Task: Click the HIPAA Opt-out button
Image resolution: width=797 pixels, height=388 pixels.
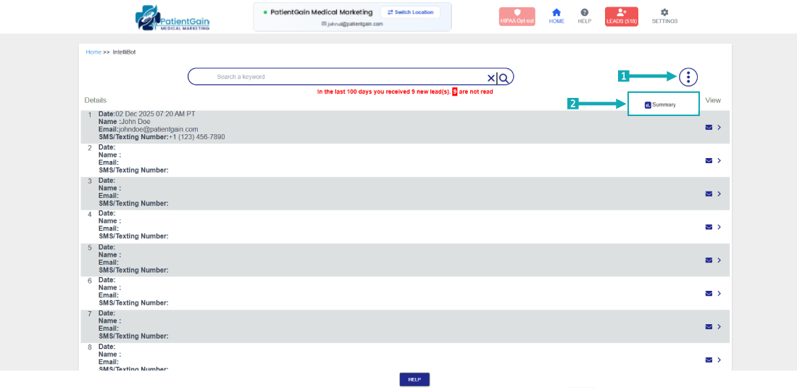Action: tap(517, 16)
